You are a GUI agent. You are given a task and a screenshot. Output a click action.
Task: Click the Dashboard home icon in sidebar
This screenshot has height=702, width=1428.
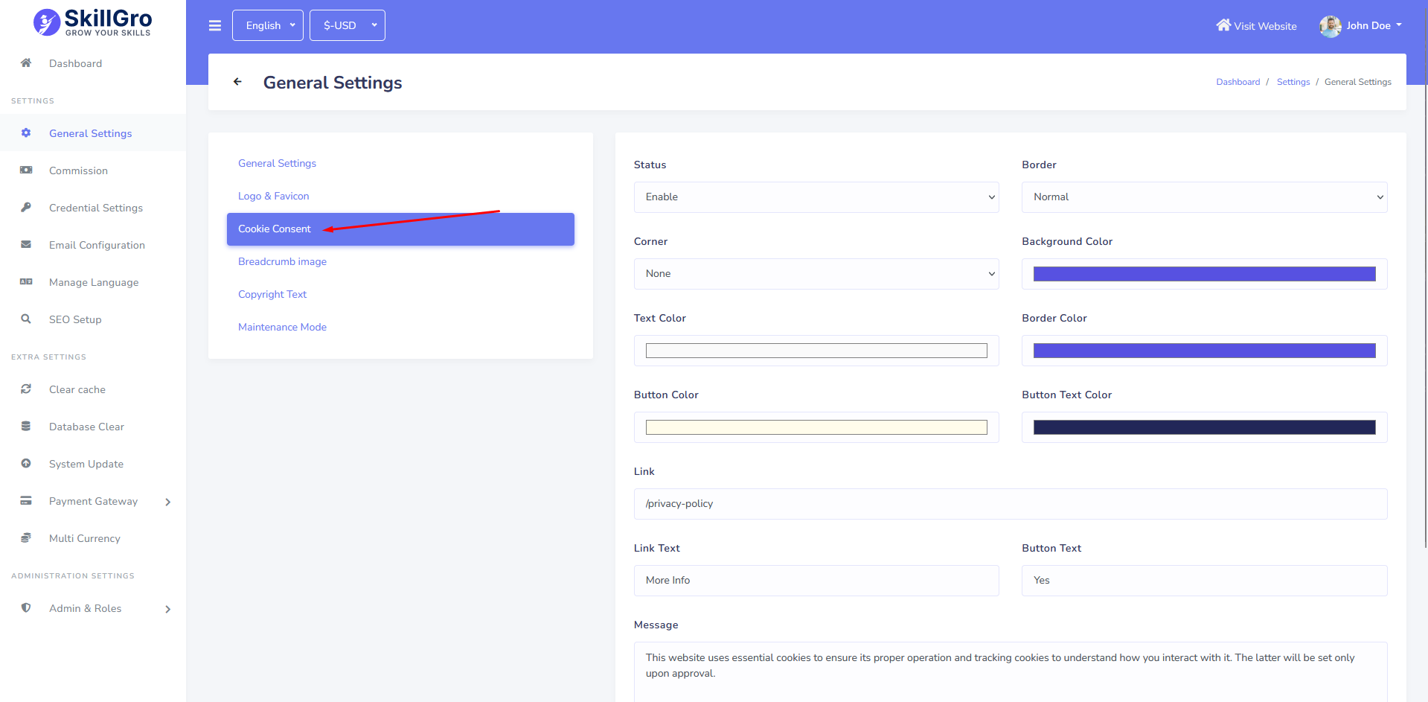[26, 63]
